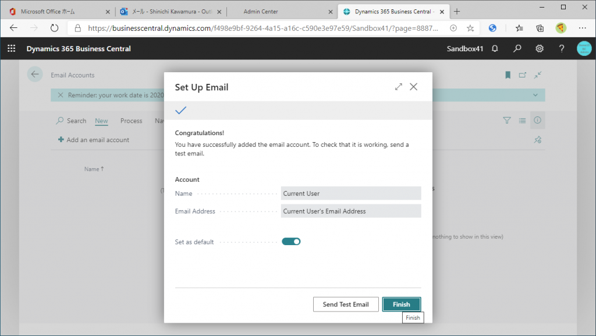Screen dimensions: 596x336
Task: Open a new browser tab
Action: 457,12
